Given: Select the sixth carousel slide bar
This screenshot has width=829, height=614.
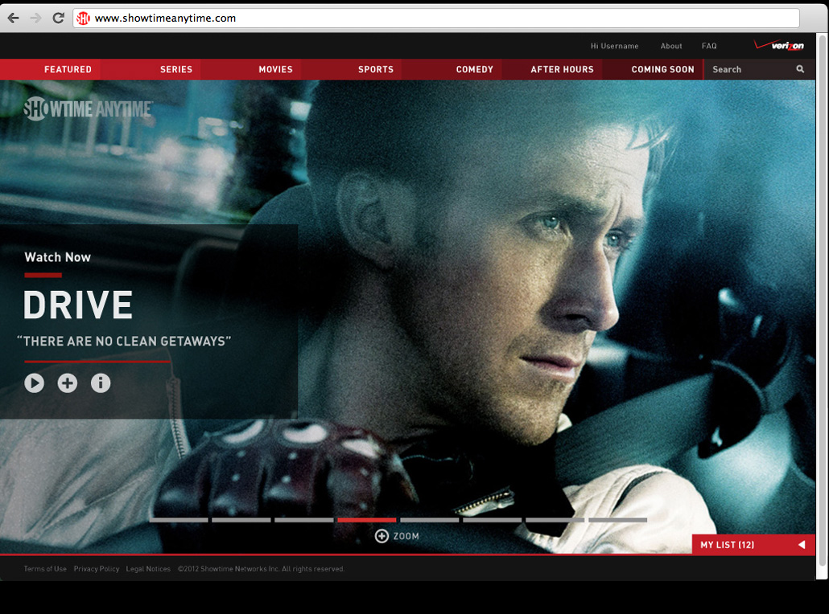Looking at the screenshot, I should pos(493,520).
